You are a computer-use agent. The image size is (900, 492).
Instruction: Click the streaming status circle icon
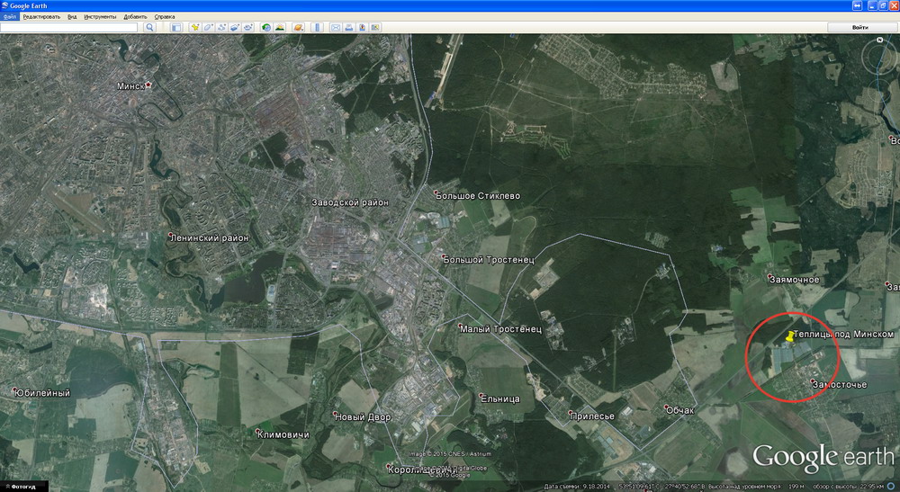click(891, 487)
